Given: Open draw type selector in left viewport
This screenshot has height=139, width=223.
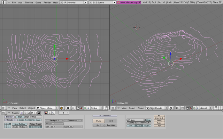Looking at the screenshot, I should point(62,108).
